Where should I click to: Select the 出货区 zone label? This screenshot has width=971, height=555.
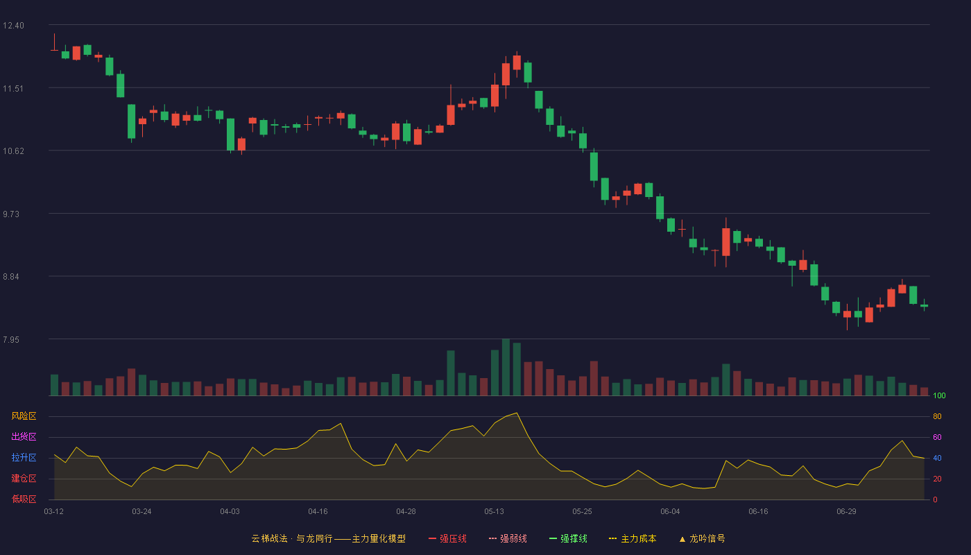(x=24, y=437)
